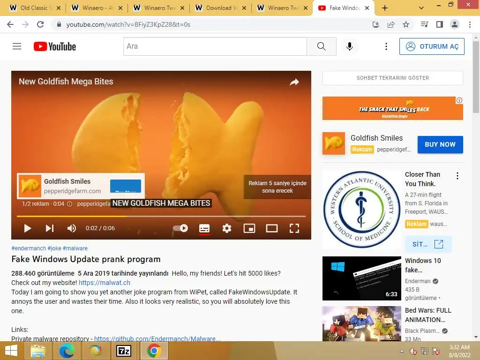Launch Microsoft Edge from taskbar

click(67, 351)
